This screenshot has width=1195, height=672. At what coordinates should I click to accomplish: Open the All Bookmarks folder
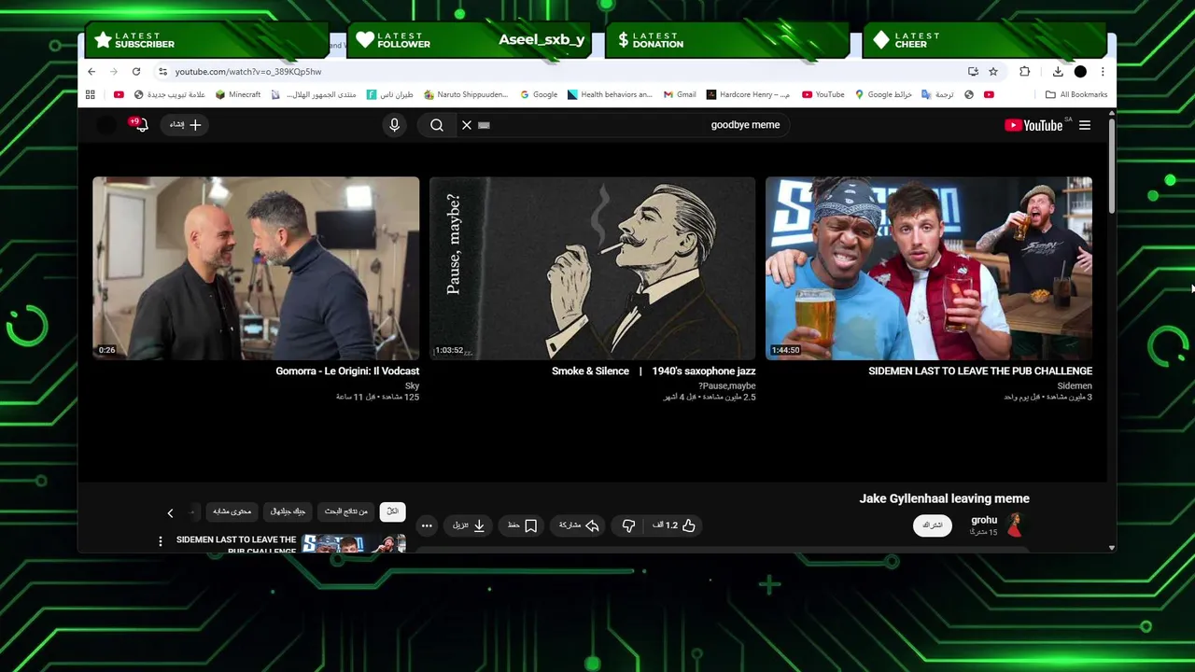pyautogui.click(x=1076, y=94)
